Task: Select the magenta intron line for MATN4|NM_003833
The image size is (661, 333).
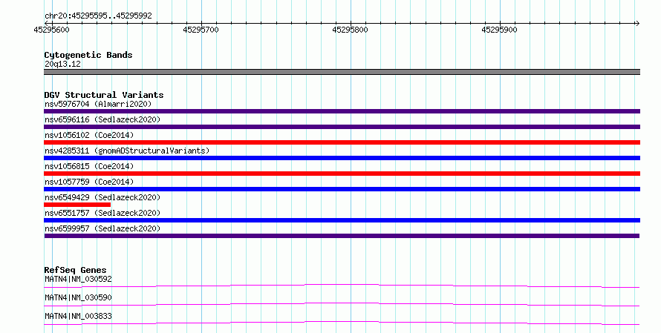Action: (342, 323)
